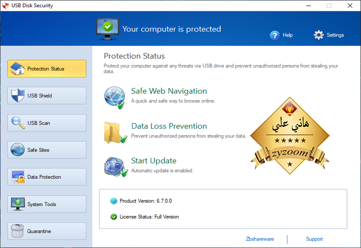Click the Start Update globe icon
361x248 pixels.
pyautogui.click(x=116, y=167)
